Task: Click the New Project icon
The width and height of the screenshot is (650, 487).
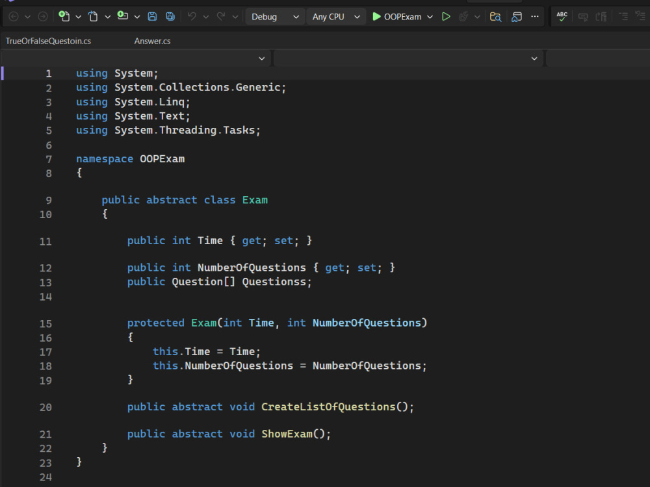Action: 64,16
